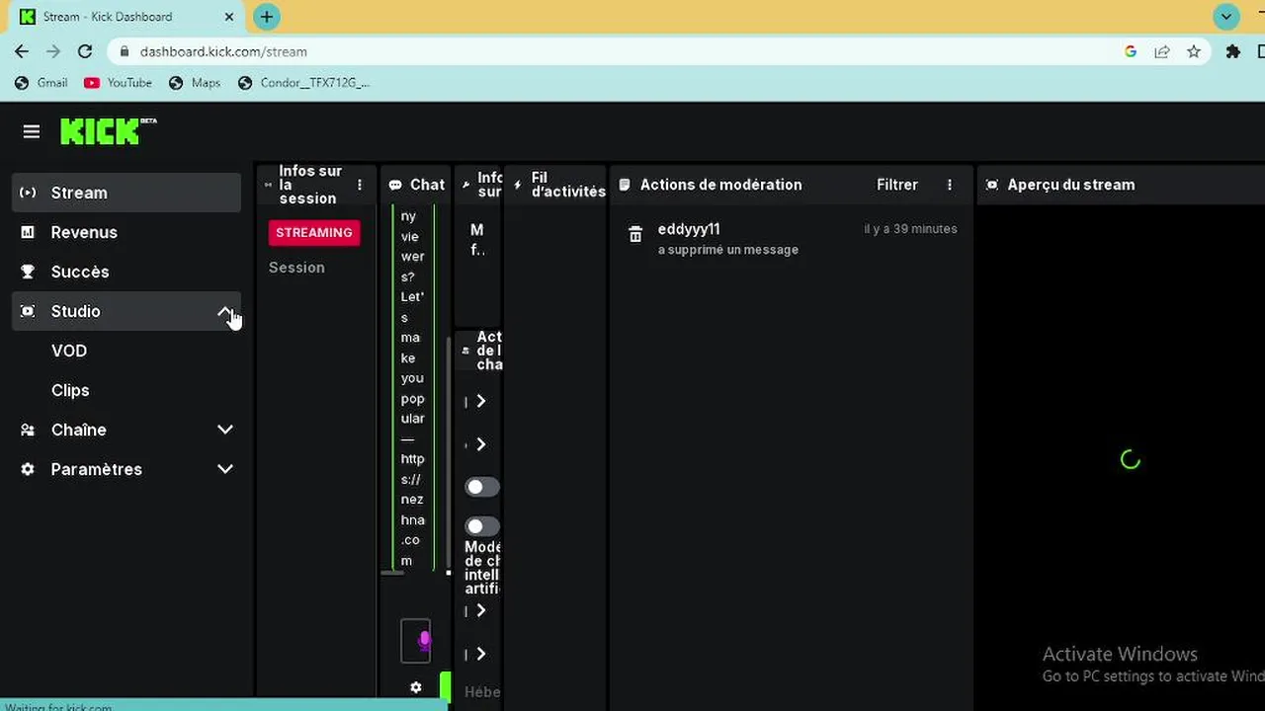The image size is (1265, 711).
Task: Click the 'il y a 39 minutes' timestamp
Action: (910, 229)
